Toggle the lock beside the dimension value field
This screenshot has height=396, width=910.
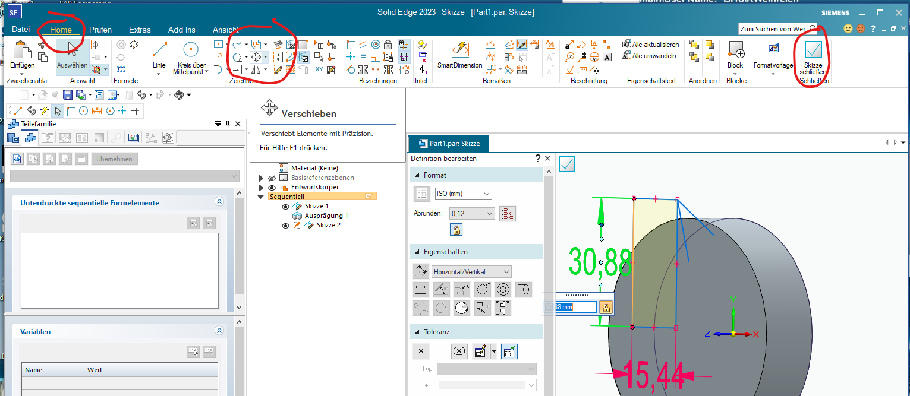606,308
